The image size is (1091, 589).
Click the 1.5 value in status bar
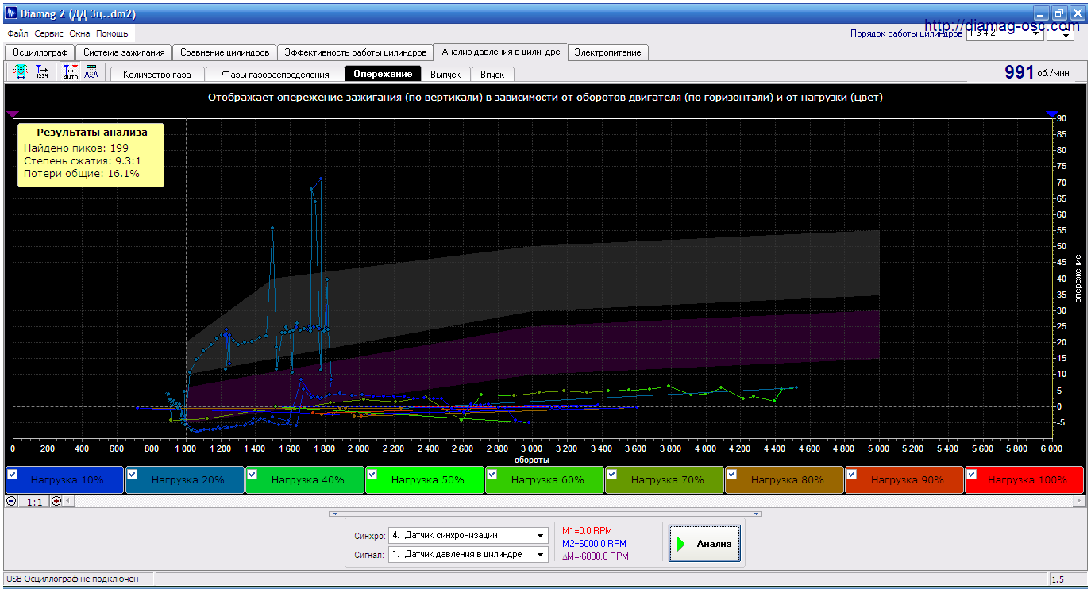point(1059,579)
